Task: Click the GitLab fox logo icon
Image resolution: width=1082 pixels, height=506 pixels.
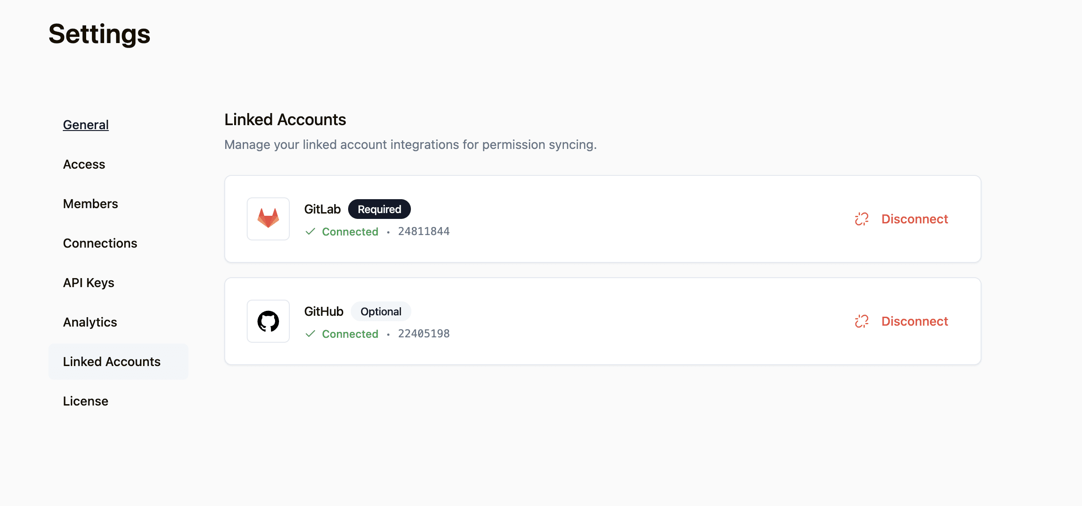Action: coord(268,218)
